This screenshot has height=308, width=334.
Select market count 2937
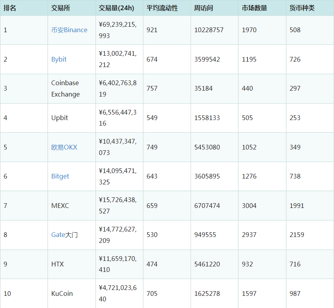coord(249,235)
